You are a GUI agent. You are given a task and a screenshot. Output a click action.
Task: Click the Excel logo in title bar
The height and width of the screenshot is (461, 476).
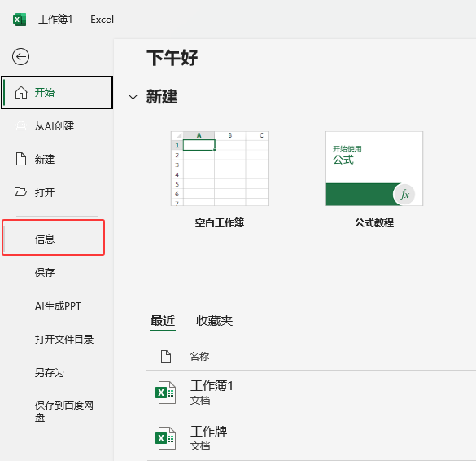pyautogui.click(x=20, y=20)
